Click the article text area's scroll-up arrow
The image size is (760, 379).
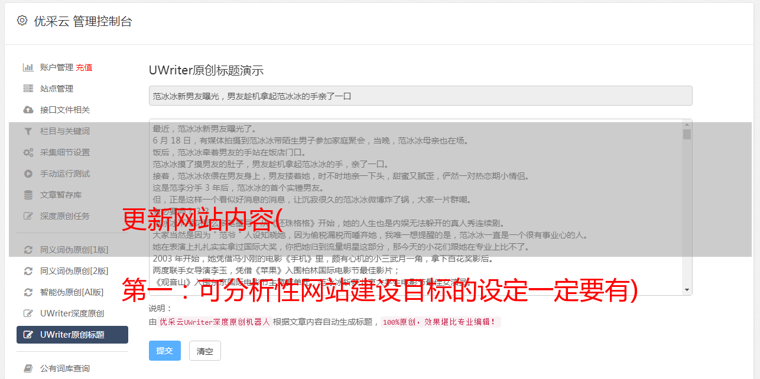point(687,124)
